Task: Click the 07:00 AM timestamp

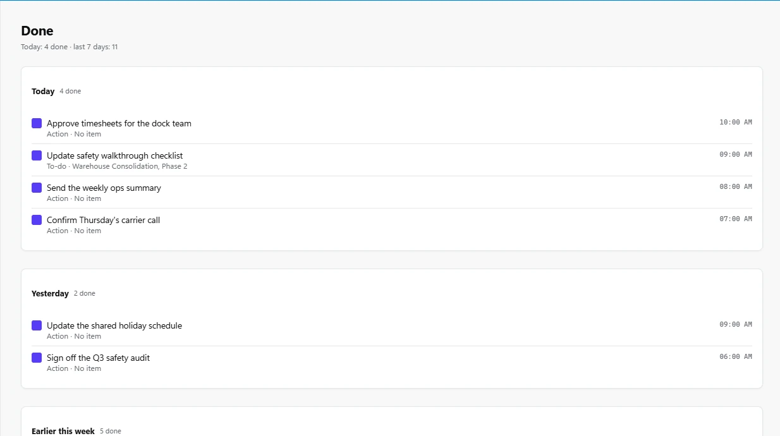Action: (x=736, y=219)
